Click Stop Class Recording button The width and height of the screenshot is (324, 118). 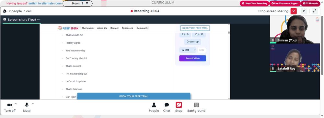point(254,4)
